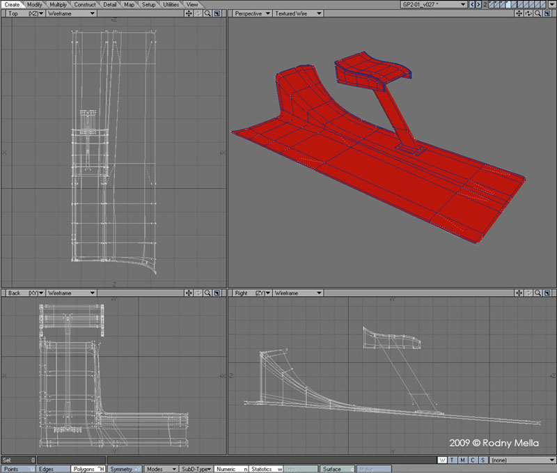Enable the T texture map button

(452, 460)
